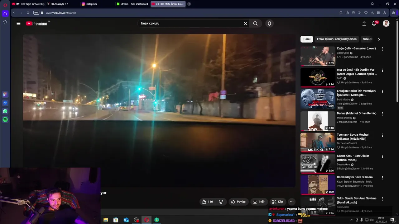Start voice search with microphone
Screen dimensions: 399x224
click(270, 23)
